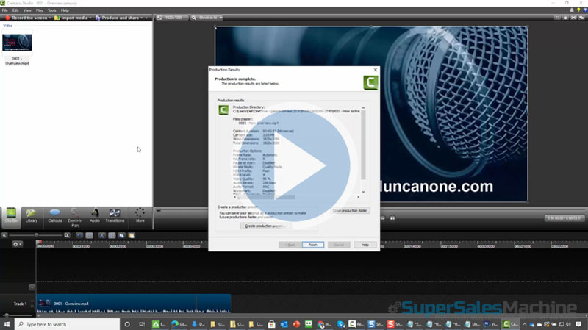588x330 pixels.
Task: Open the Tools menu
Action: [51, 10]
